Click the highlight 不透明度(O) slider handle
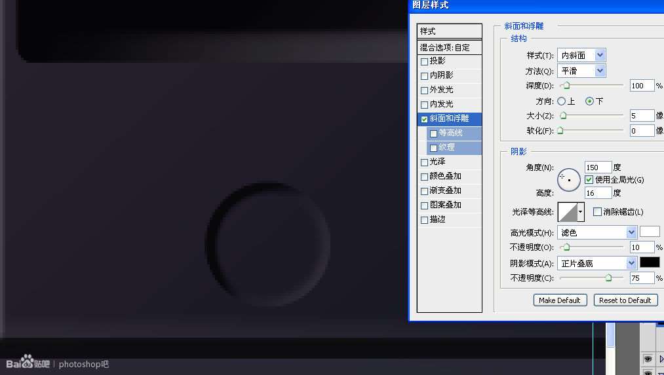This screenshot has width=664, height=375. [566, 247]
